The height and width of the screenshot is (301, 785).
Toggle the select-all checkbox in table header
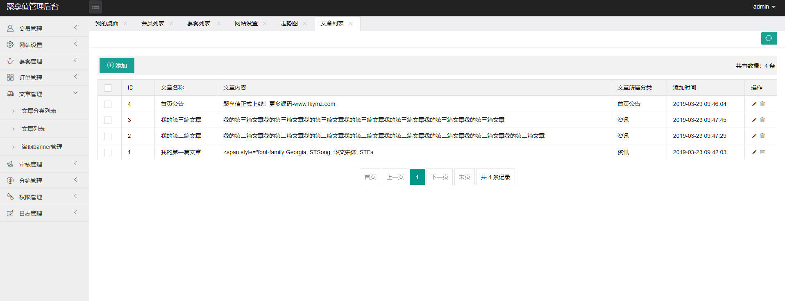(x=108, y=88)
